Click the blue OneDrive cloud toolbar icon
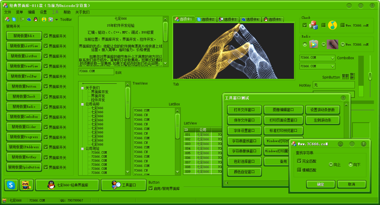380x205 pixels. (29, 19)
